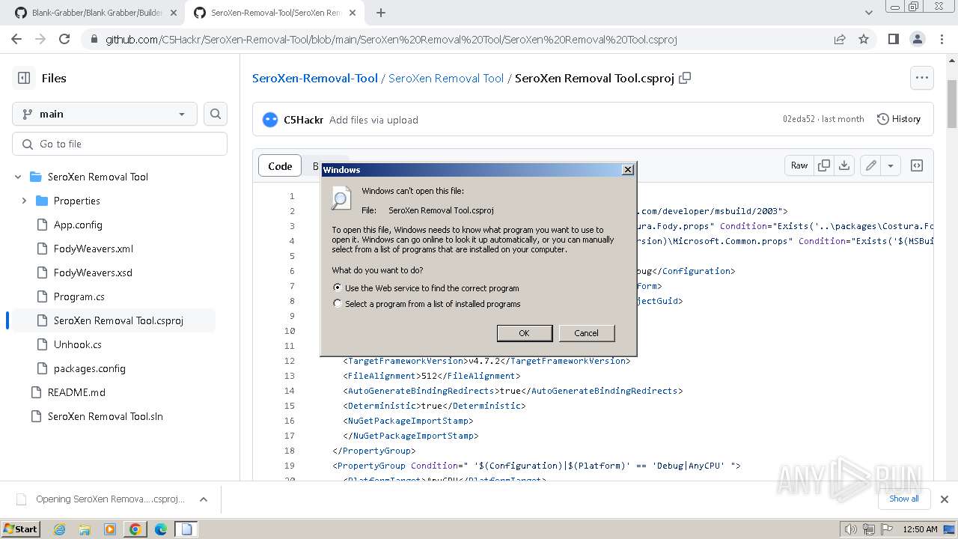Open SeroXen Removal Tool folder breadcrumb
This screenshot has width=958, height=539.
coord(446,78)
